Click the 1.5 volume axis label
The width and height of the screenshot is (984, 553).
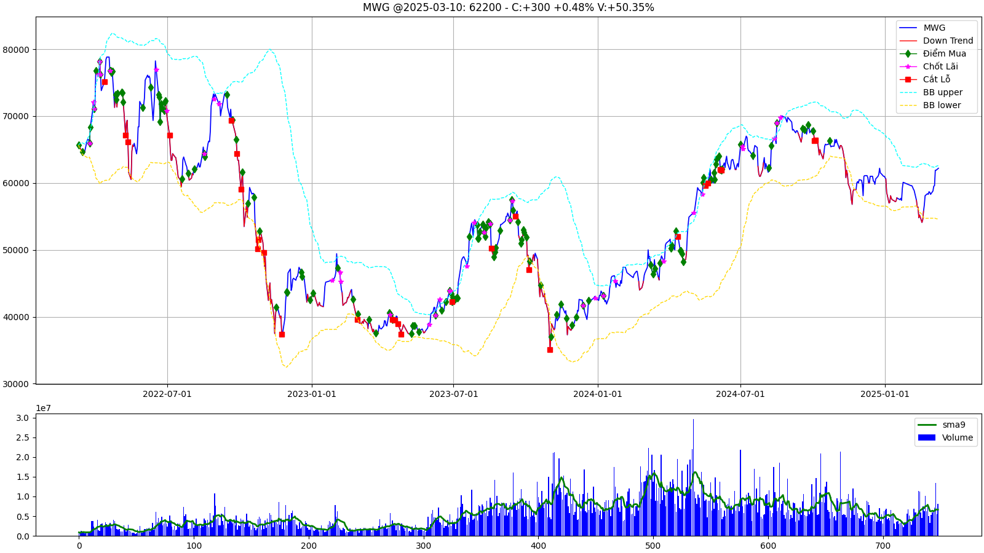pos(23,477)
